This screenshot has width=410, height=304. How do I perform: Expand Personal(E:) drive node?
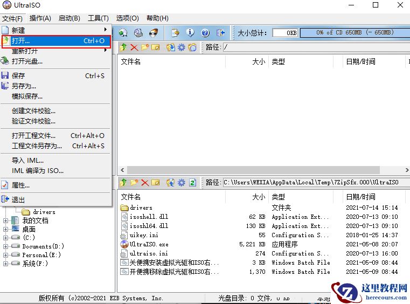[x=5, y=254]
